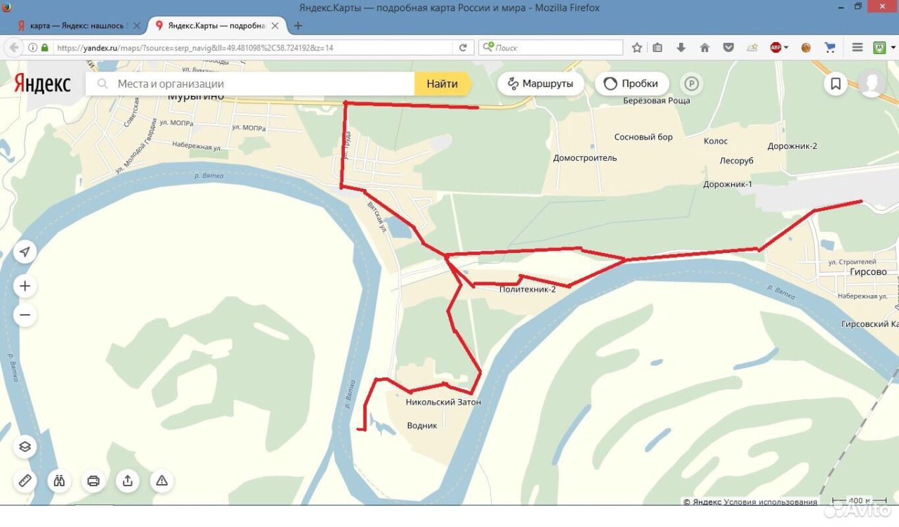Screen dimensions: 899x527
Task: Click the Мурыгино town label
Action: click(x=196, y=97)
